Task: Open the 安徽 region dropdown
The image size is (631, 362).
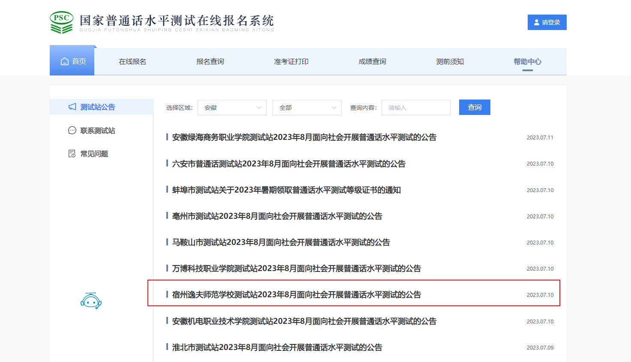Action: coord(232,108)
